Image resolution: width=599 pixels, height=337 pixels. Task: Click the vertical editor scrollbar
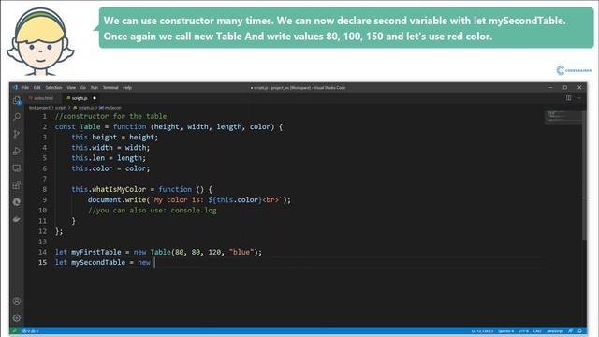click(x=584, y=176)
